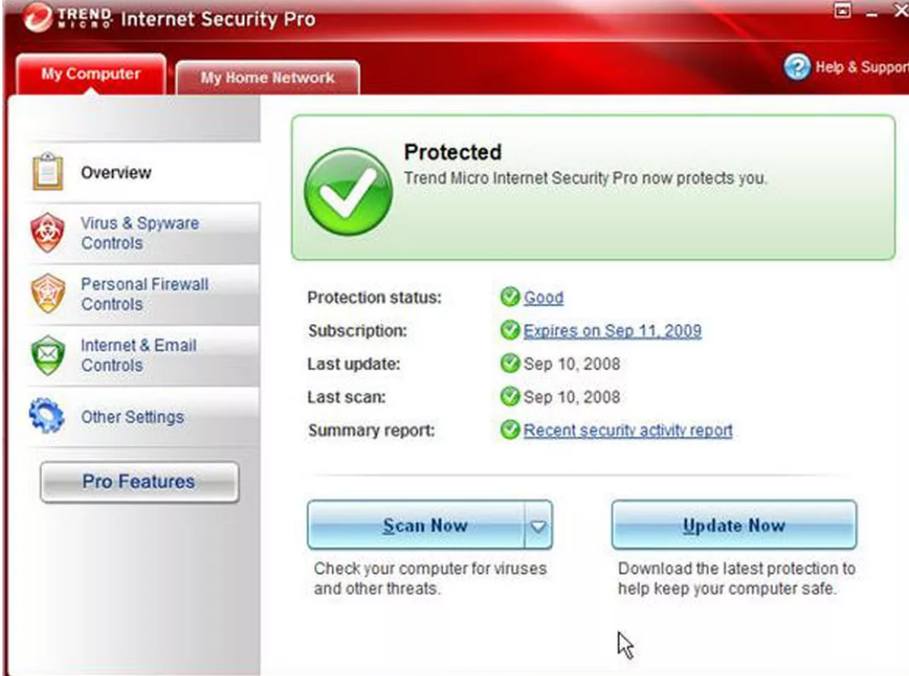This screenshot has height=676, width=909.
Task: Switch to the My Home Network tab
Action: coord(267,78)
